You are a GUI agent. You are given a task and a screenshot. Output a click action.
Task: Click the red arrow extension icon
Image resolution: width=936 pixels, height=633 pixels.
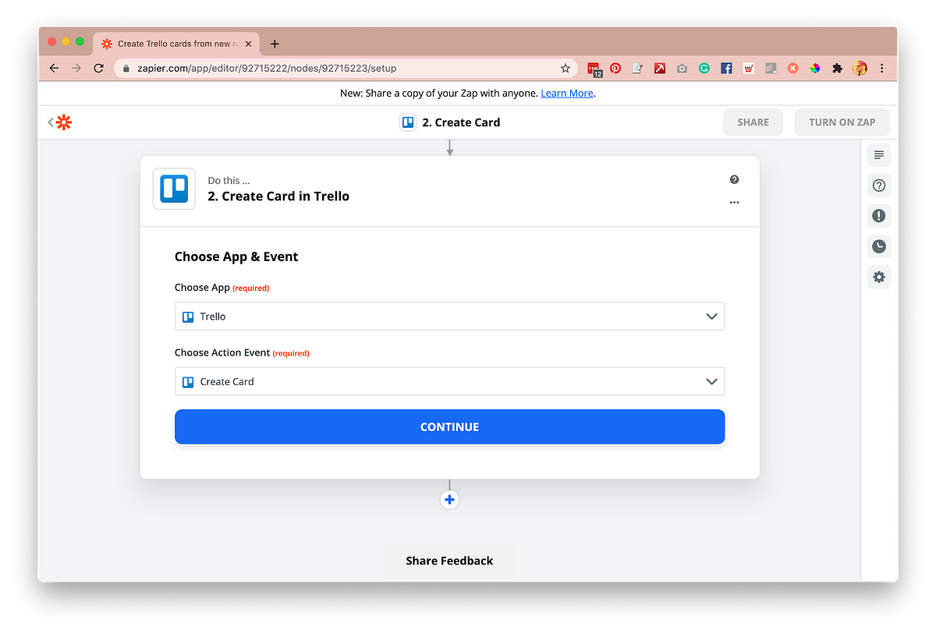coord(659,69)
